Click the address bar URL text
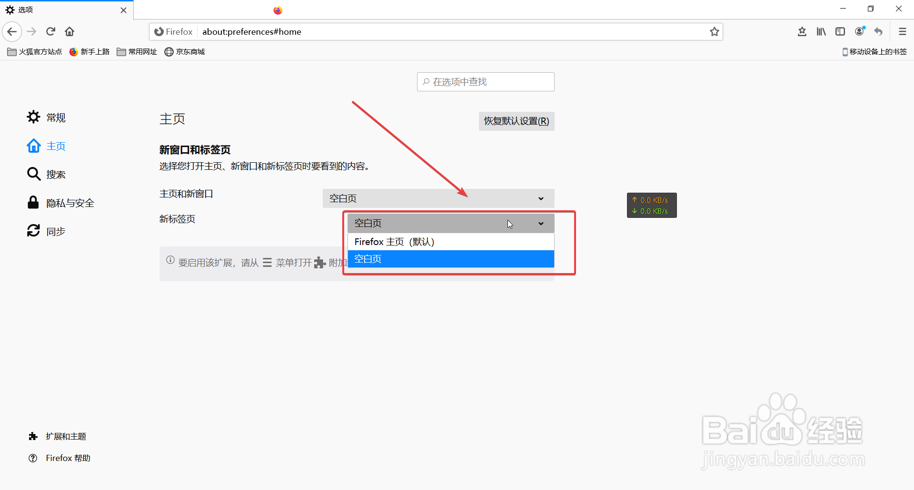This screenshot has width=914, height=490. (252, 32)
